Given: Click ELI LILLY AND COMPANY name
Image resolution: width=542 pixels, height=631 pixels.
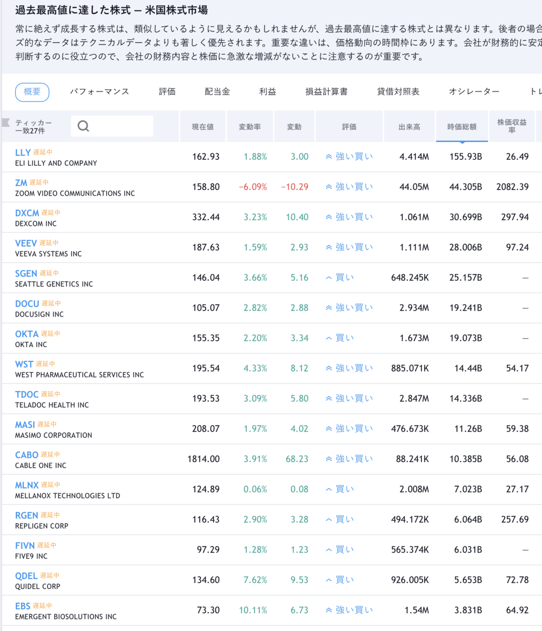Looking at the screenshot, I should click(56, 164).
